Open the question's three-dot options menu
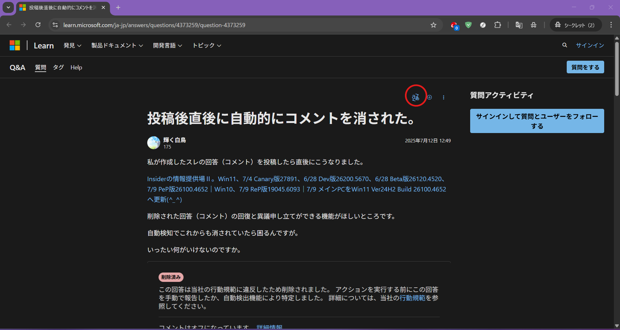This screenshot has height=330, width=620. [x=444, y=97]
